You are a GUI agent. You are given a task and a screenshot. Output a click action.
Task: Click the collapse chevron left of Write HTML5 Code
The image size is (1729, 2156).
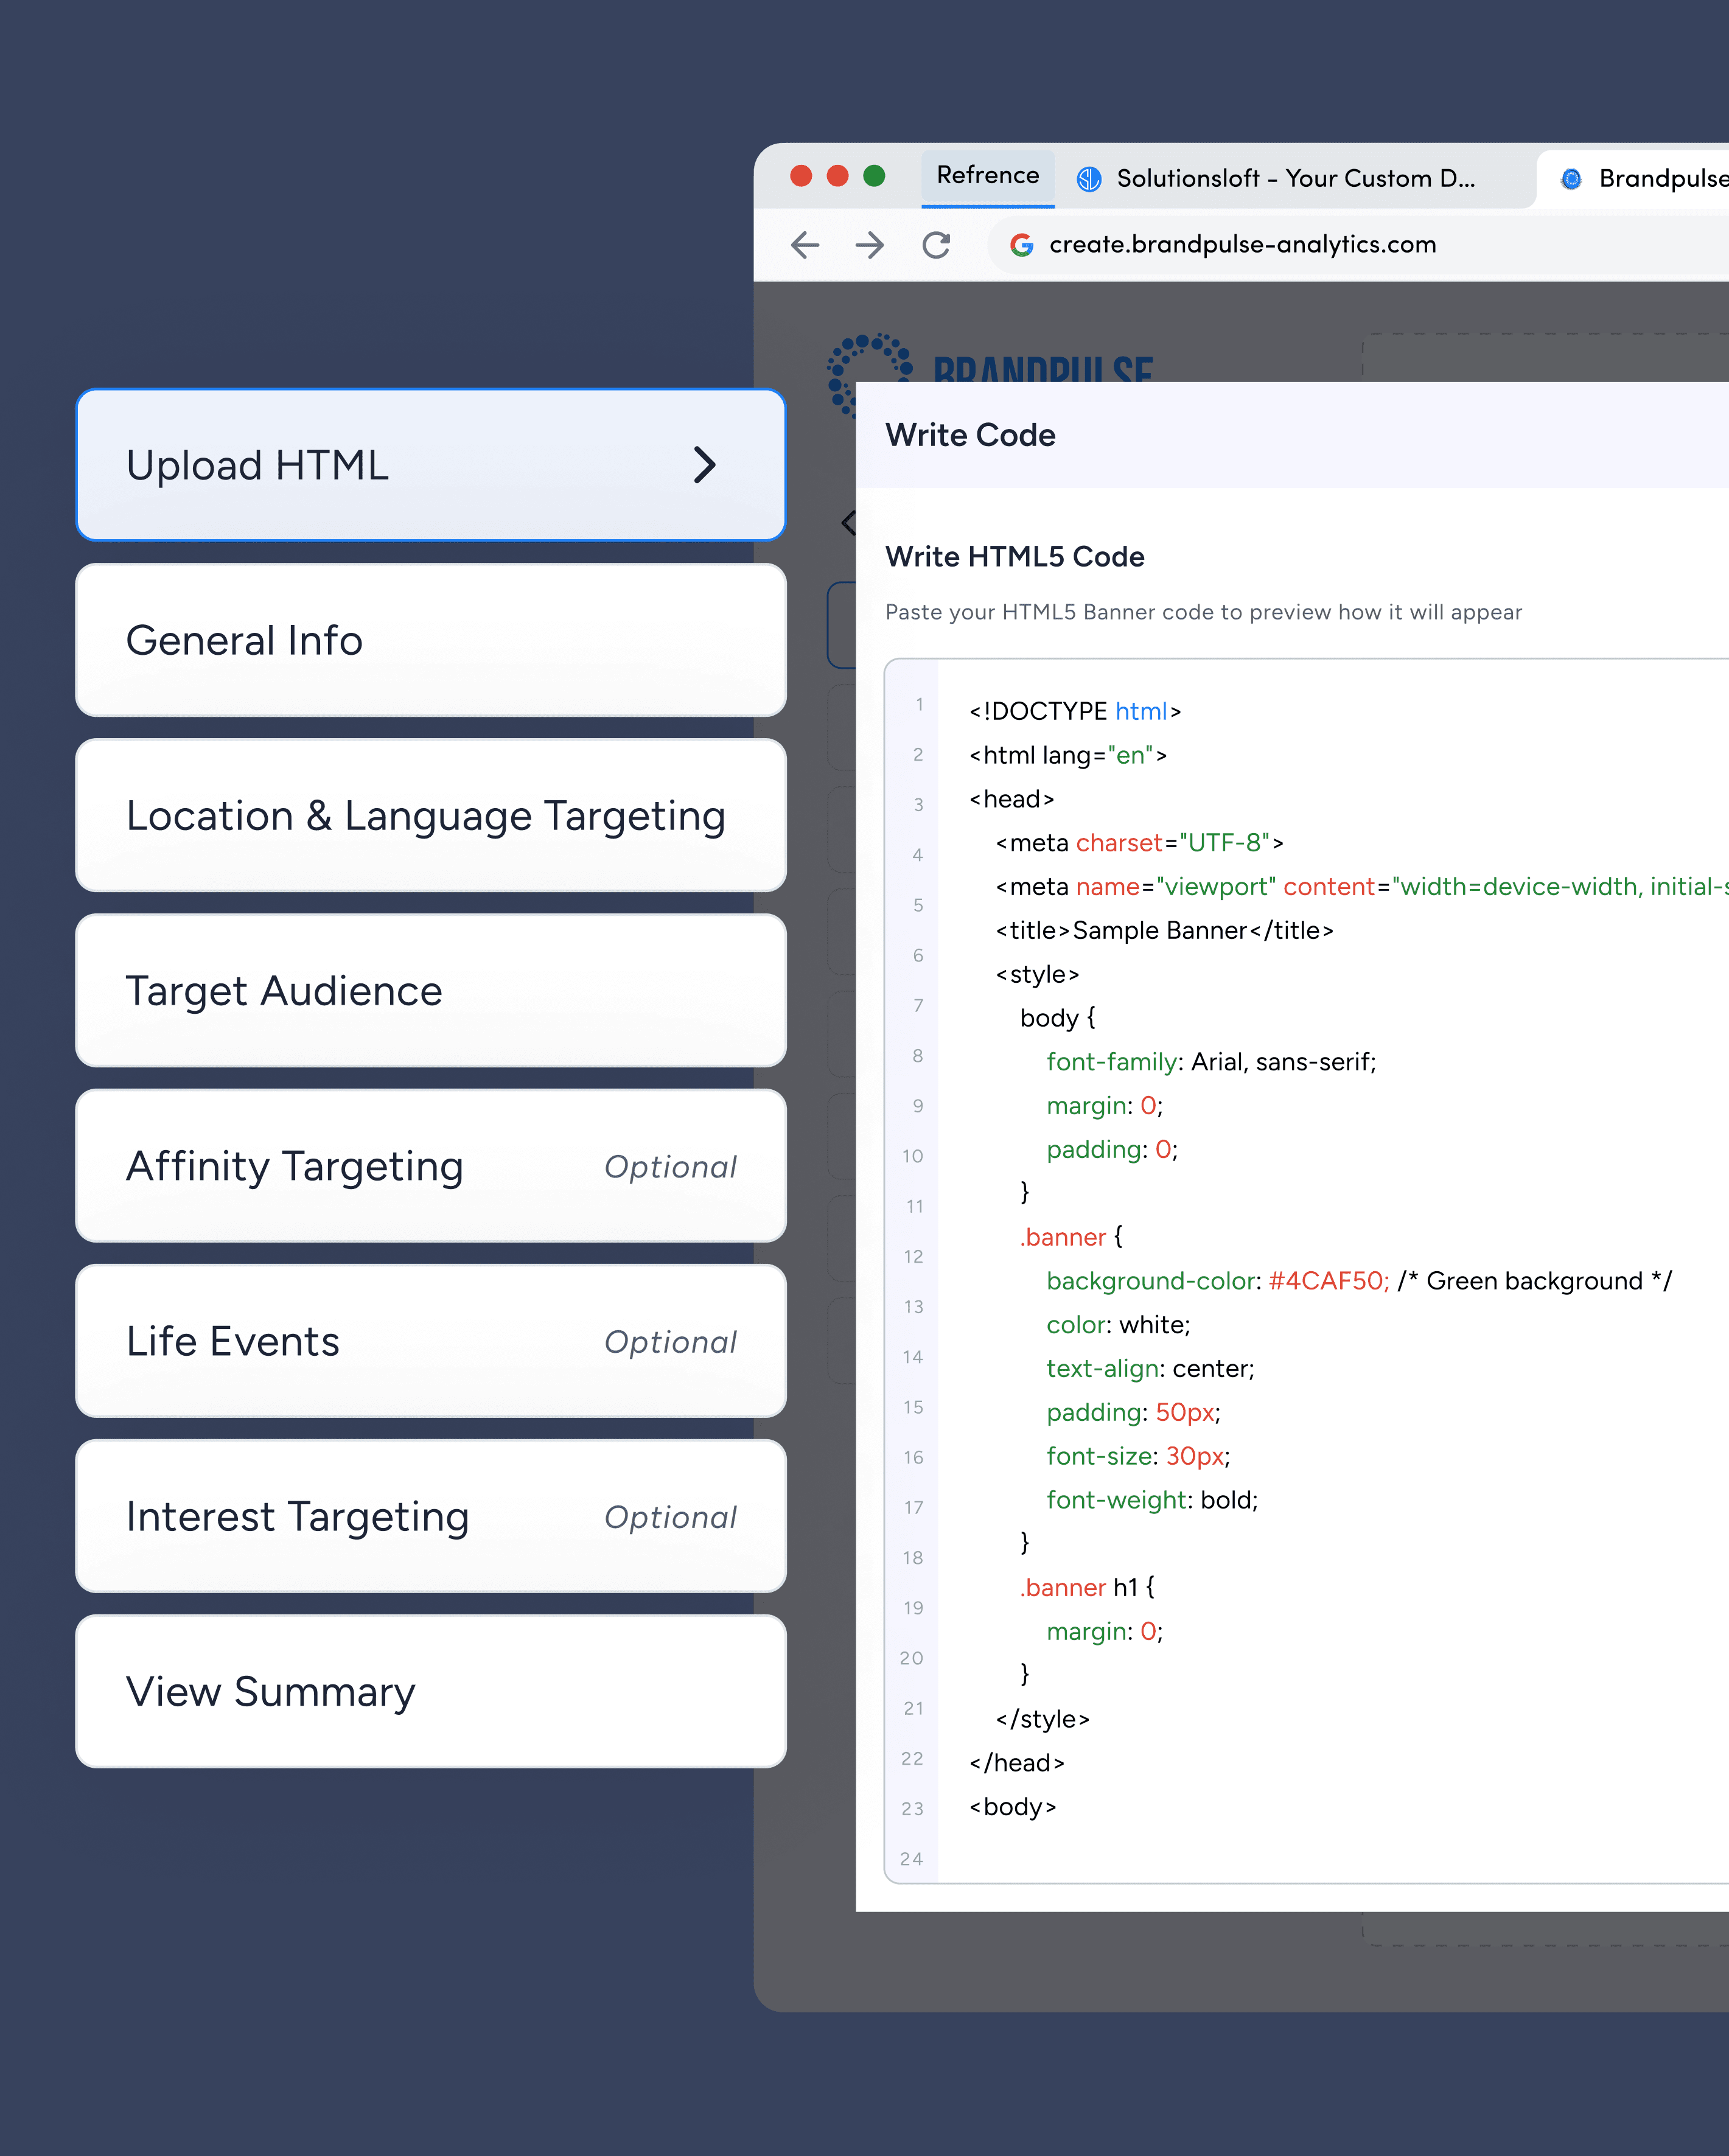pyautogui.click(x=849, y=522)
